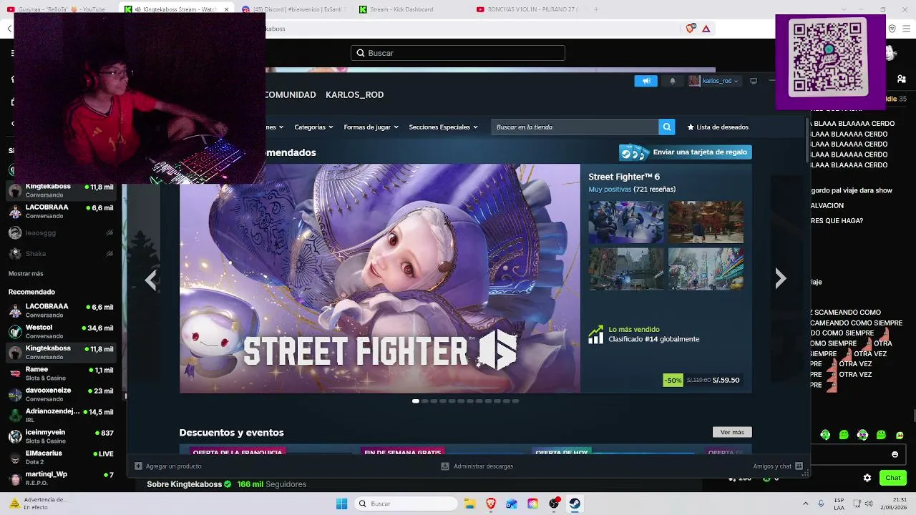Show previous featured game with left arrow
Image resolution: width=916 pixels, height=515 pixels.
(150, 279)
